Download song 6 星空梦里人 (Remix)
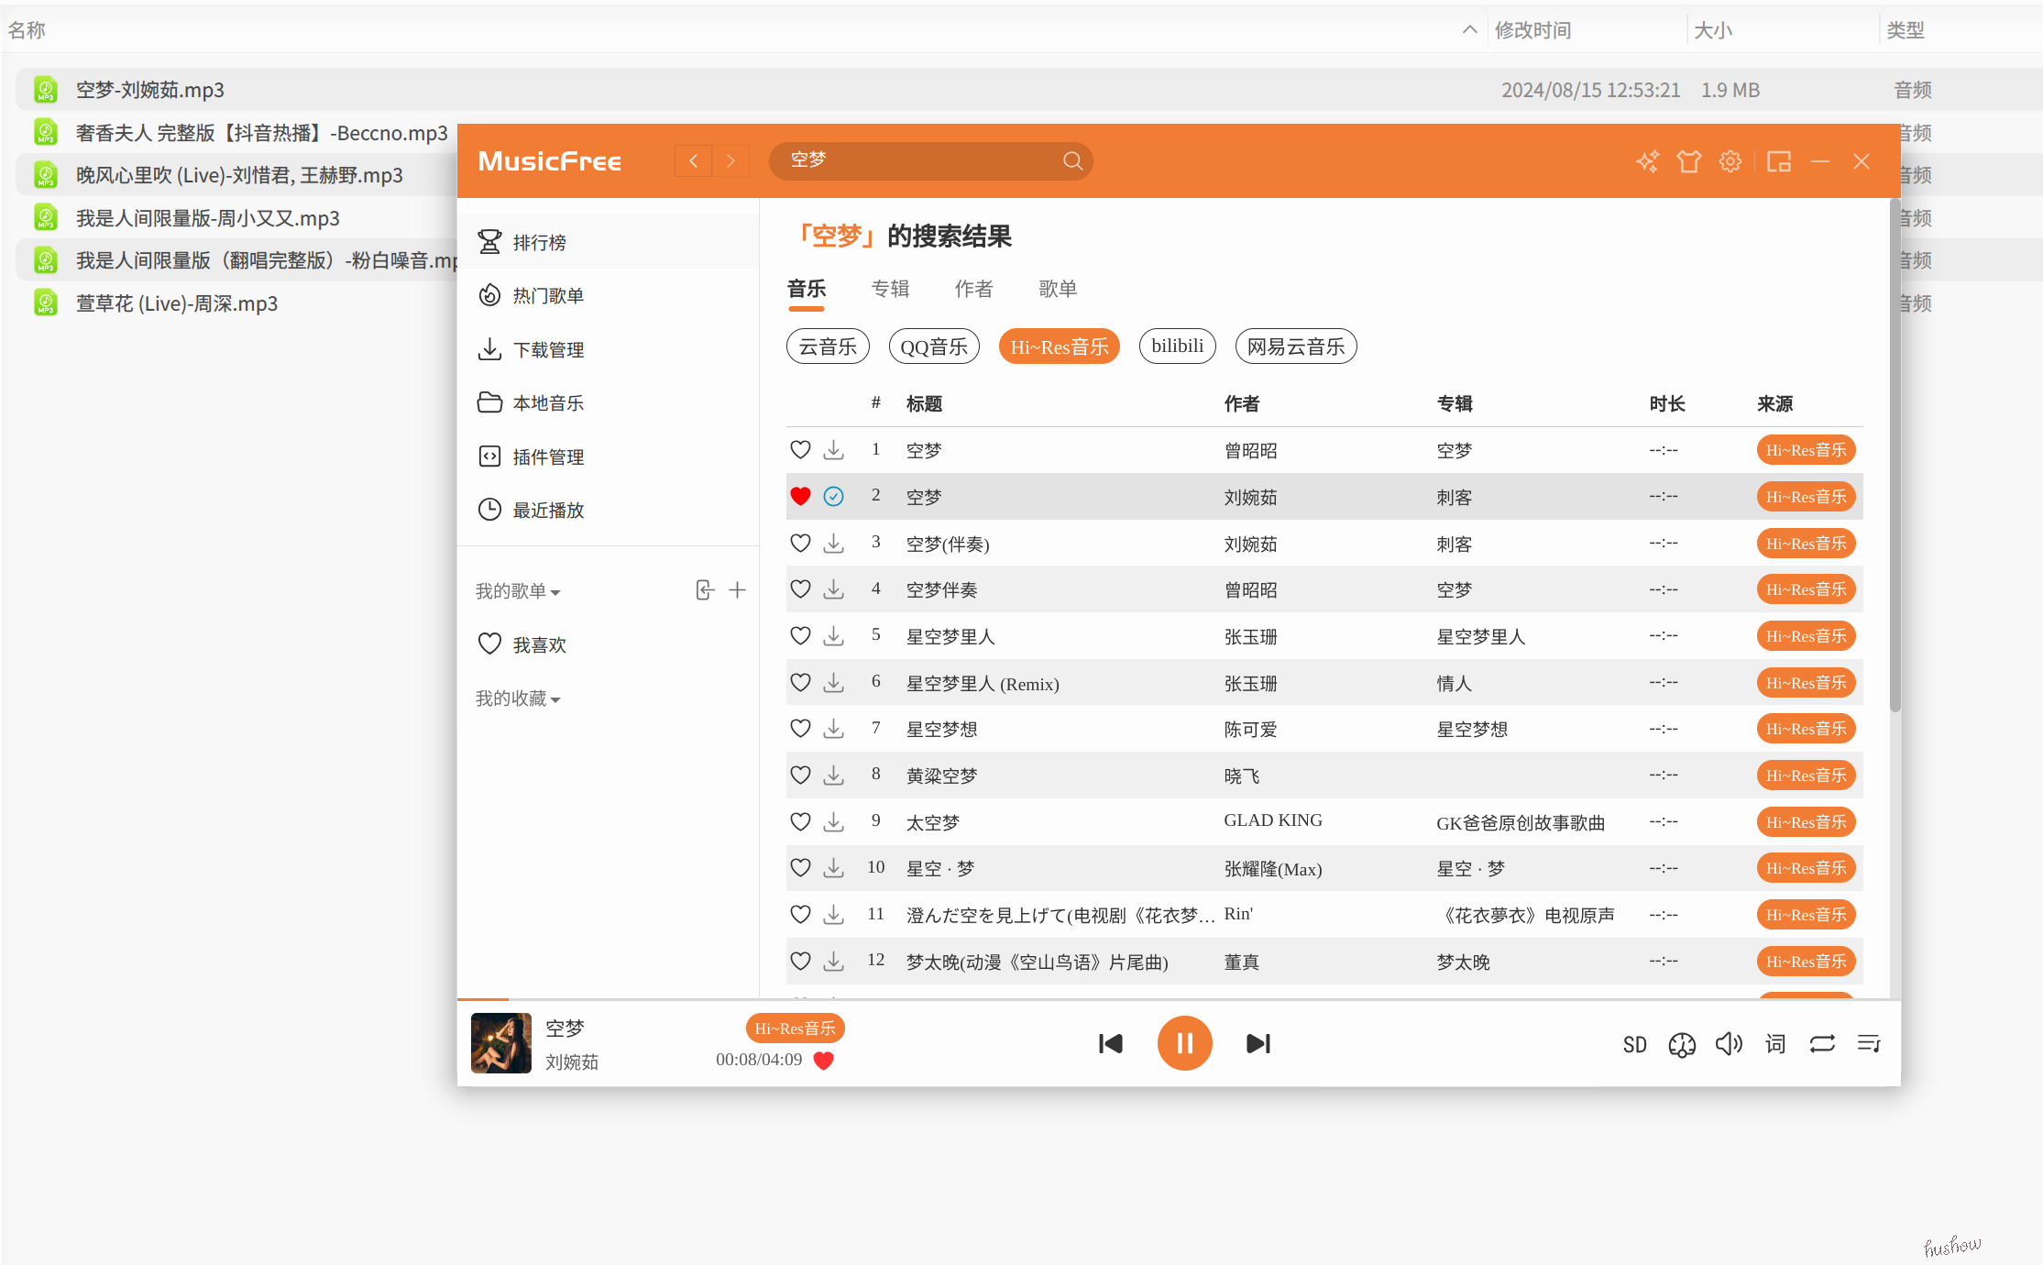Screen dimensions: 2043x1265 (x=833, y=682)
